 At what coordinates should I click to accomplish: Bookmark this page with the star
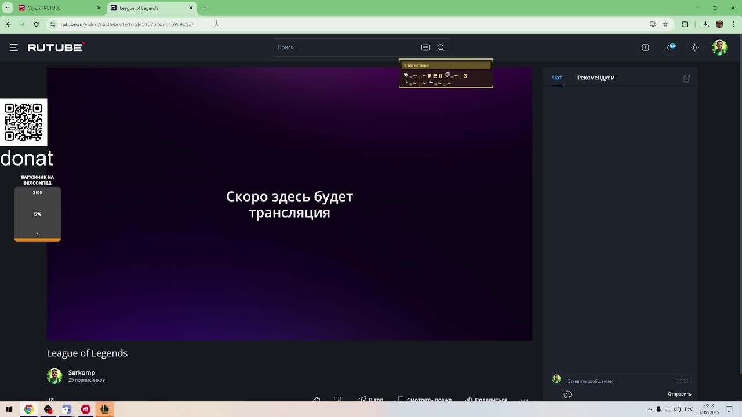click(x=665, y=24)
